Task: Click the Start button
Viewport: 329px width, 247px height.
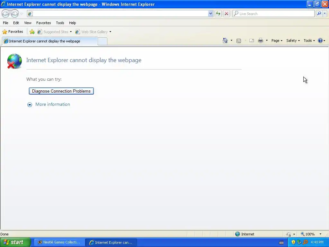Action: 15,242
